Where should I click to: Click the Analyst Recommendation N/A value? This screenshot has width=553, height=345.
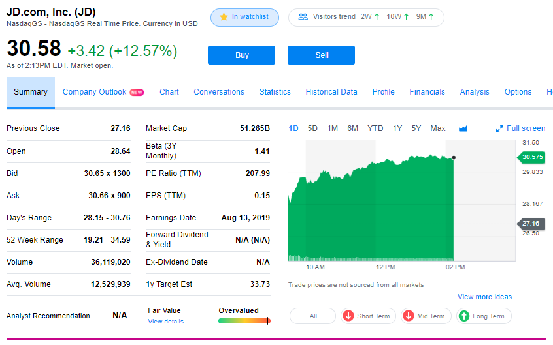pyautogui.click(x=120, y=316)
